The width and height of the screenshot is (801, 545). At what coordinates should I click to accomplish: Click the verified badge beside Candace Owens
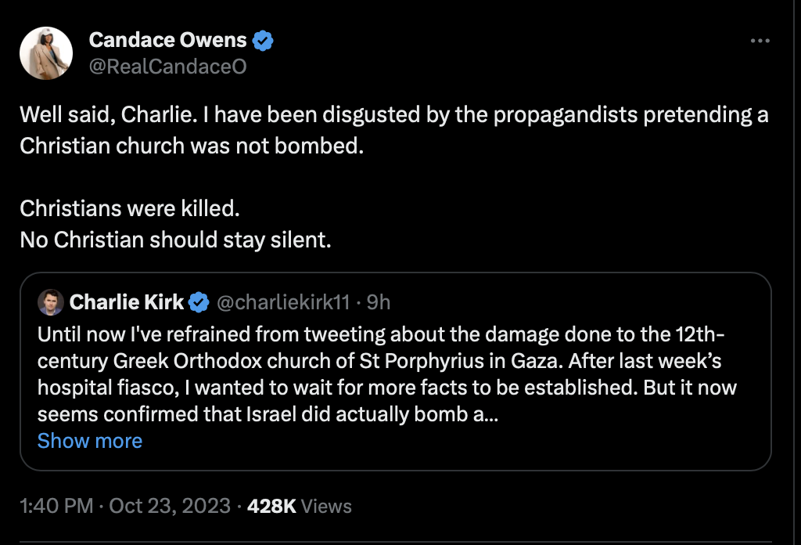[x=264, y=40]
